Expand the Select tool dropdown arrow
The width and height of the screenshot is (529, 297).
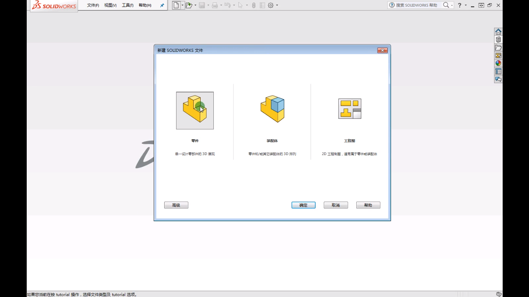(x=247, y=5)
